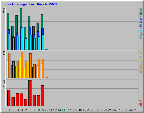Viewport: 144px width, 113px height.
Task: Click day 28 on the x-axis
Action: (x=122, y=110)
